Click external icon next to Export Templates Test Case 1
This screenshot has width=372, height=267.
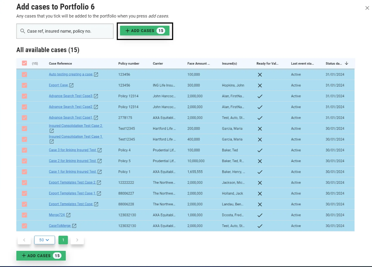click(x=99, y=194)
